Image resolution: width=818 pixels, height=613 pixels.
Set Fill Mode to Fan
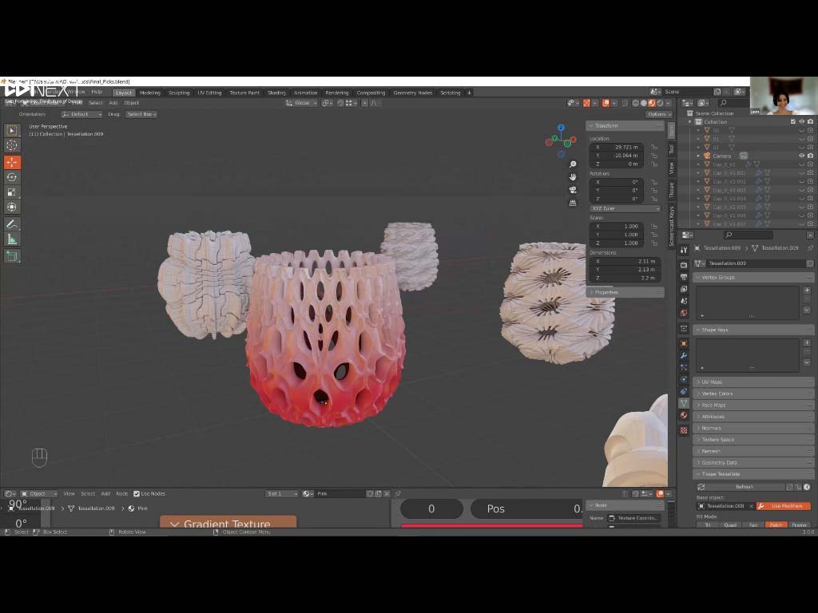point(753,525)
